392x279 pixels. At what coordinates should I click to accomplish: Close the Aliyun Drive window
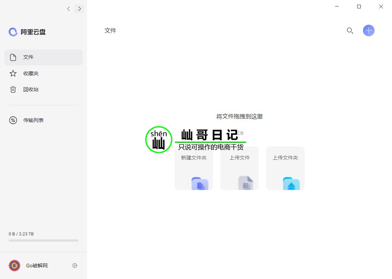click(x=381, y=7)
